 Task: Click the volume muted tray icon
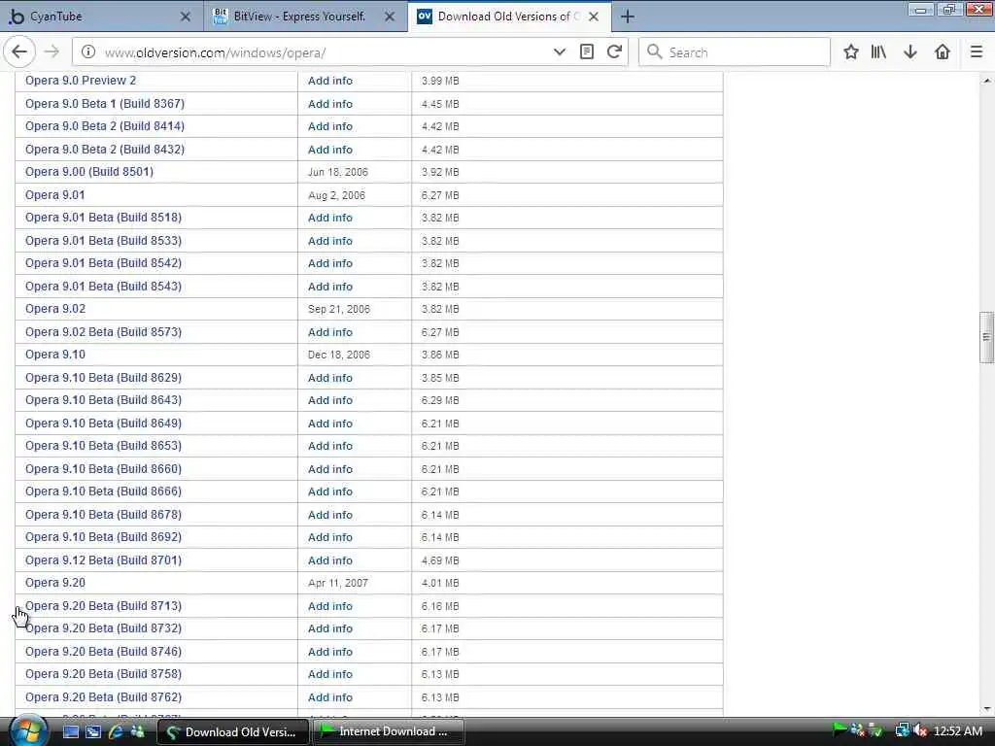[921, 730]
